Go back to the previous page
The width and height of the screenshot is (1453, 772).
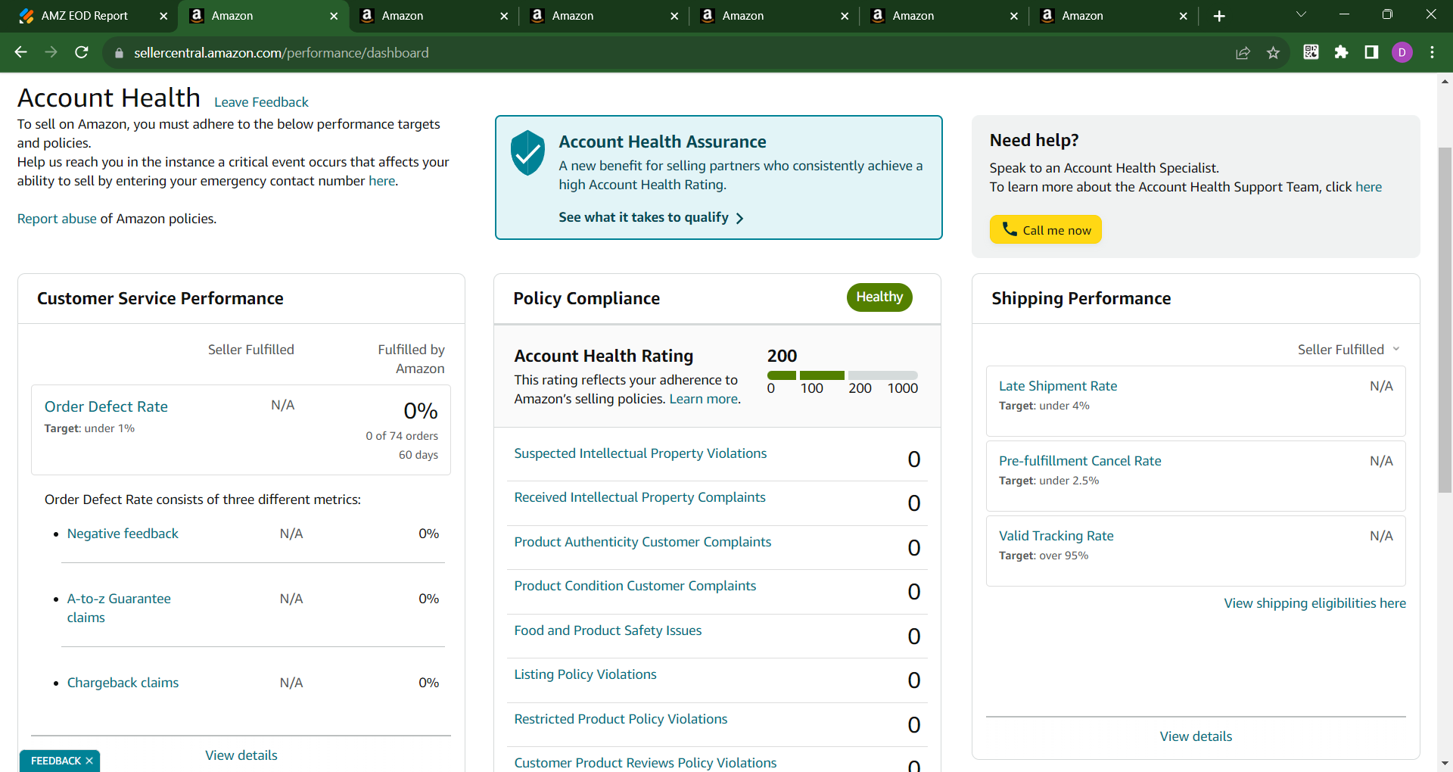[21, 52]
